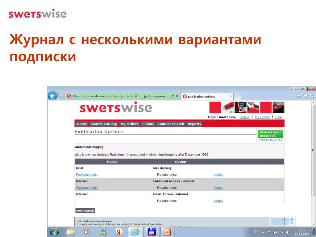
Task: Click the Logout link
Action: pyautogui.click(x=244, y=117)
